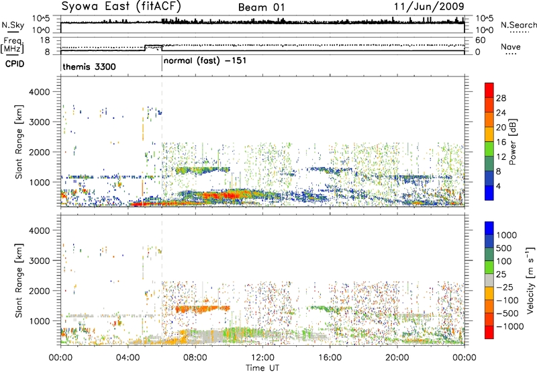
Task: Click the 'Nave' legend label
Action: [x=511, y=46]
